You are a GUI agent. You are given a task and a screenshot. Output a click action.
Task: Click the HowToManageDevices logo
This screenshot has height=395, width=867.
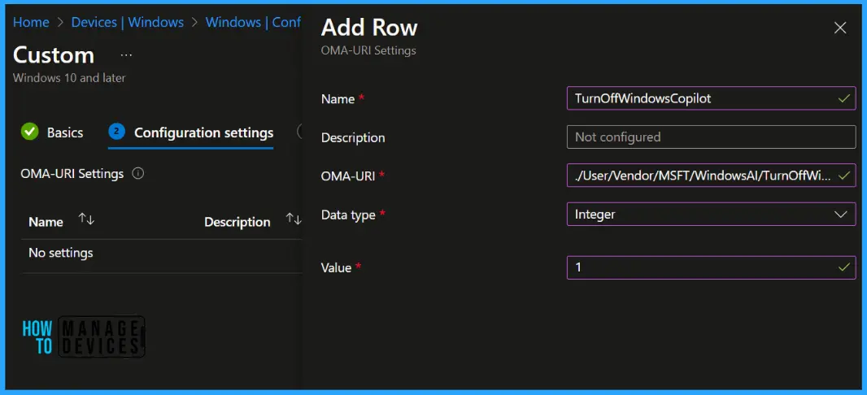coord(83,336)
